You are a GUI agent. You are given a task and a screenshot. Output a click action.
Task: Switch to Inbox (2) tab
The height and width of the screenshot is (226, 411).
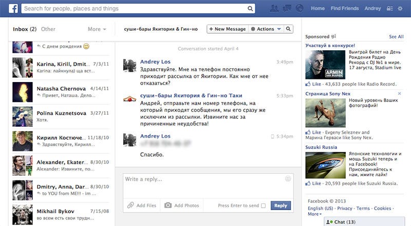[25, 29]
